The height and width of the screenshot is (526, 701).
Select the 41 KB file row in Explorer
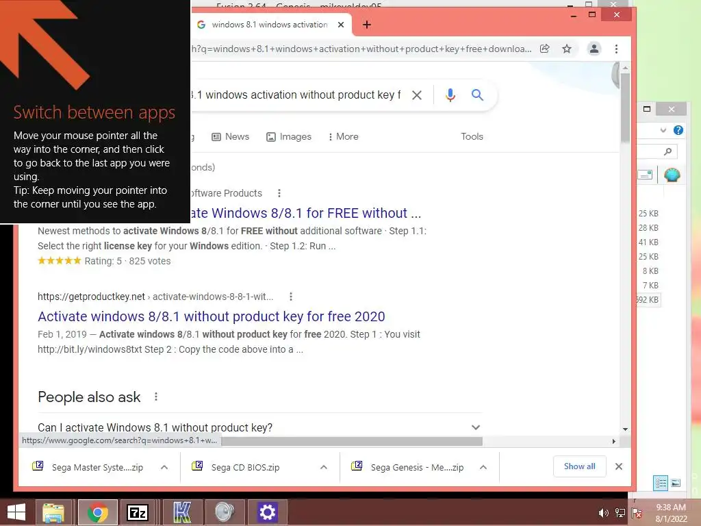pyautogui.click(x=648, y=242)
